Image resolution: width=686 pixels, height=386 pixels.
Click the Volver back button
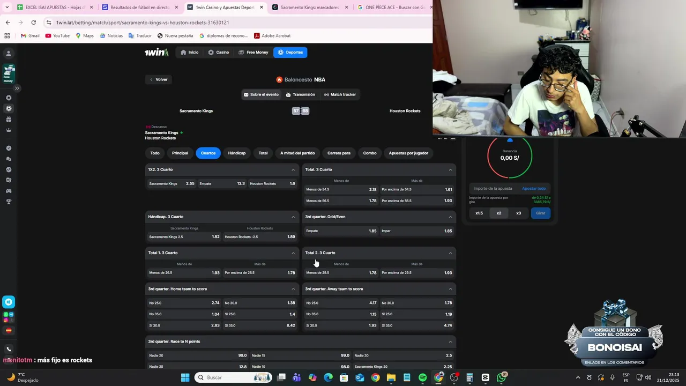pyautogui.click(x=158, y=79)
